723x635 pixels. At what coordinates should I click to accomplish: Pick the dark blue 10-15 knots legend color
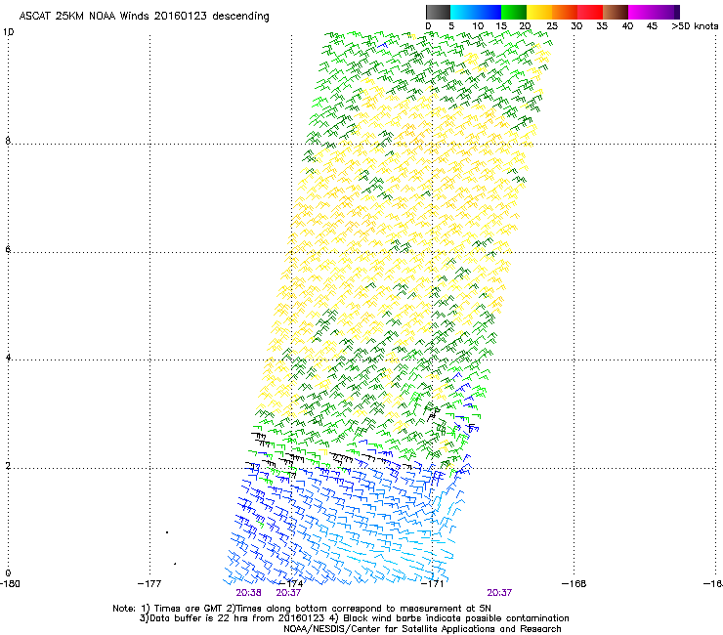[x=489, y=12]
